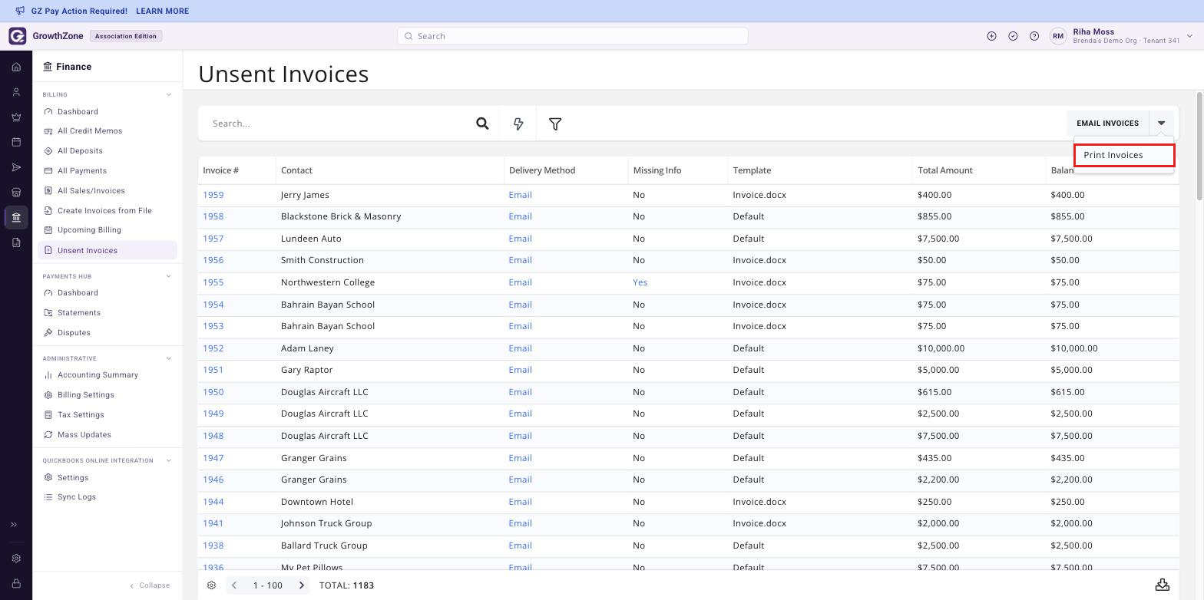The height and width of the screenshot is (600, 1204).
Task: Open Billing Settings in sidebar
Action: point(85,395)
